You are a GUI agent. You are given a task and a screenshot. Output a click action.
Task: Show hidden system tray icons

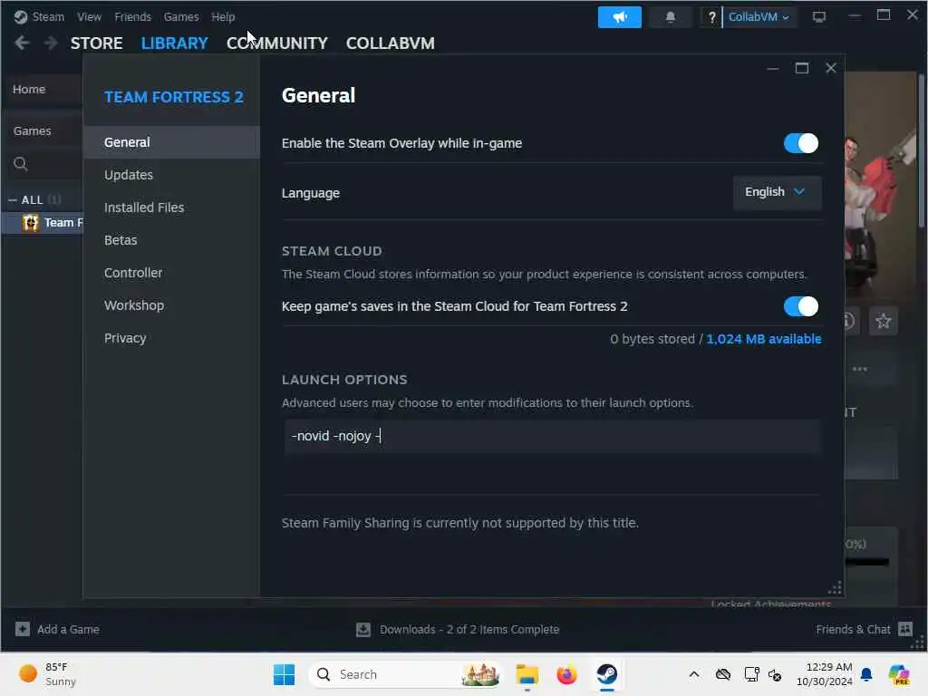[694, 674]
